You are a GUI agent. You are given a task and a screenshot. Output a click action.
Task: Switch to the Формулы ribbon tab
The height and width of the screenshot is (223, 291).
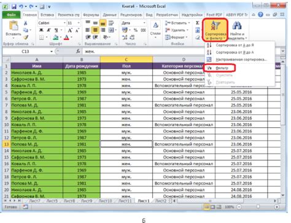[91, 15]
